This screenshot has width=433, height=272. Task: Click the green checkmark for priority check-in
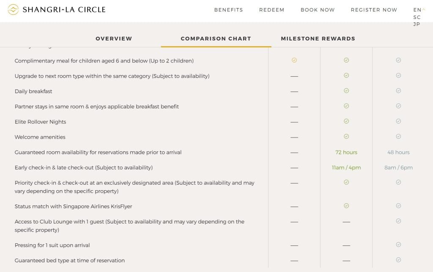click(x=346, y=182)
